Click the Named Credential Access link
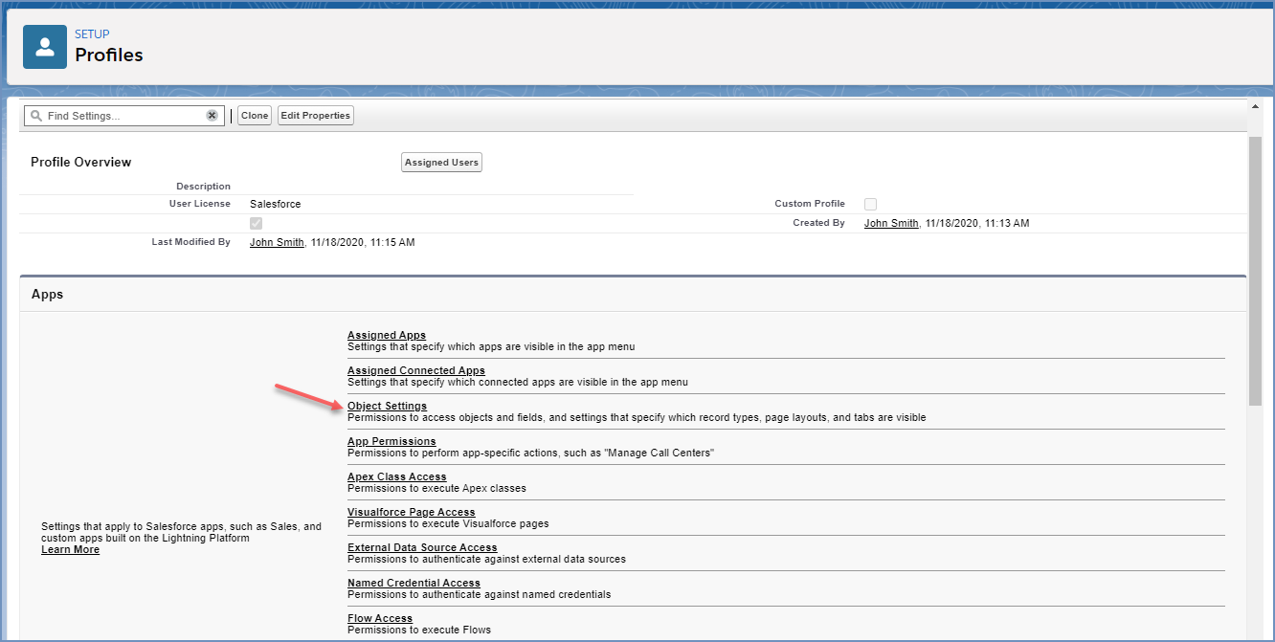 (x=414, y=583)
